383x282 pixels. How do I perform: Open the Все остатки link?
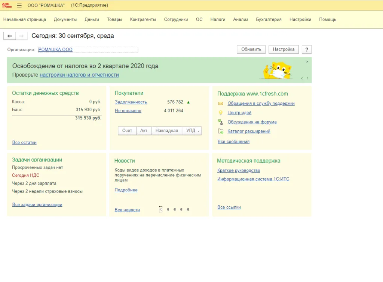pos(23,142)
